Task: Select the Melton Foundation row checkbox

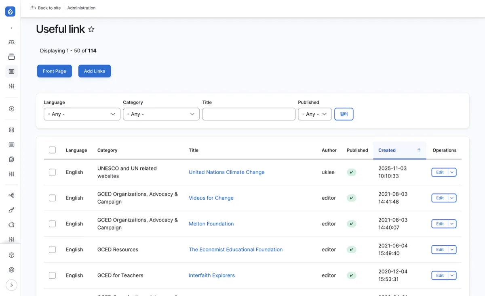Action: pyautogui.click(x=52, y=224)
